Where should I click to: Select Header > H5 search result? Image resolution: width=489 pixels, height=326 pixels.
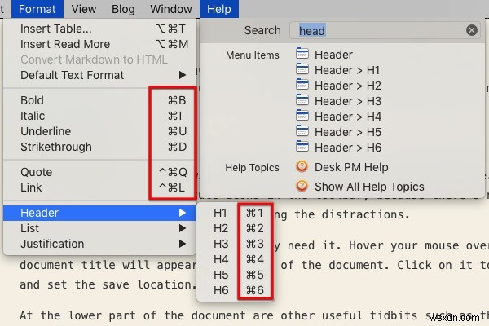point(348,132)
